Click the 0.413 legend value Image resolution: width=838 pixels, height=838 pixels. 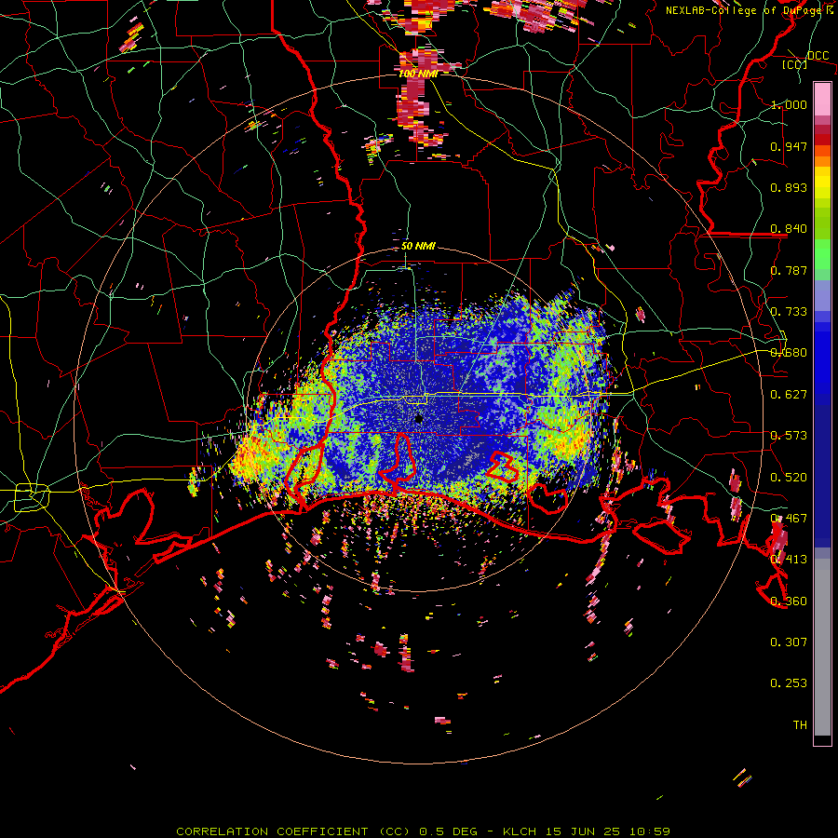(789, 560)
